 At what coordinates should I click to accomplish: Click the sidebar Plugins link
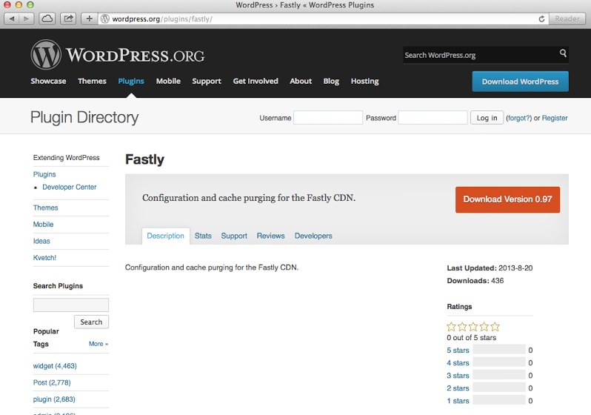44,174
